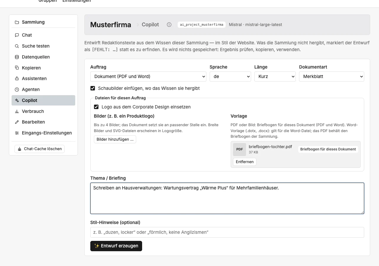Open the Auftrag dropdown
Image resolution: width=379 pixels, height=266 pixels.
[x=148, y=77]
